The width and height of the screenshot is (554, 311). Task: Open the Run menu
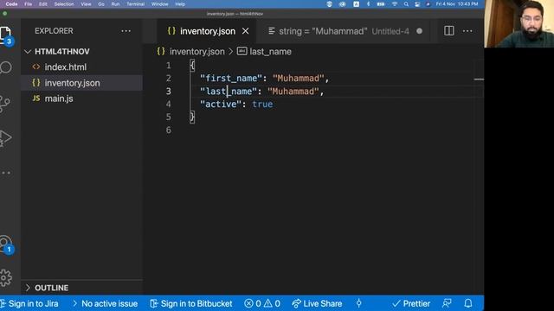[x=115, y=3]
